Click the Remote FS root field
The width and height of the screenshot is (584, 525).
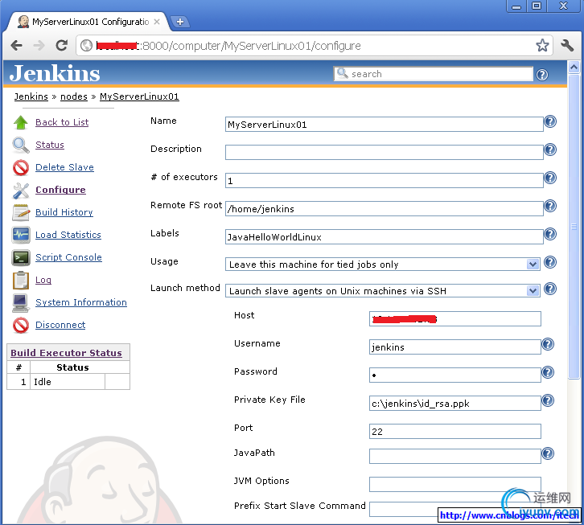click(x=384, y=208)
